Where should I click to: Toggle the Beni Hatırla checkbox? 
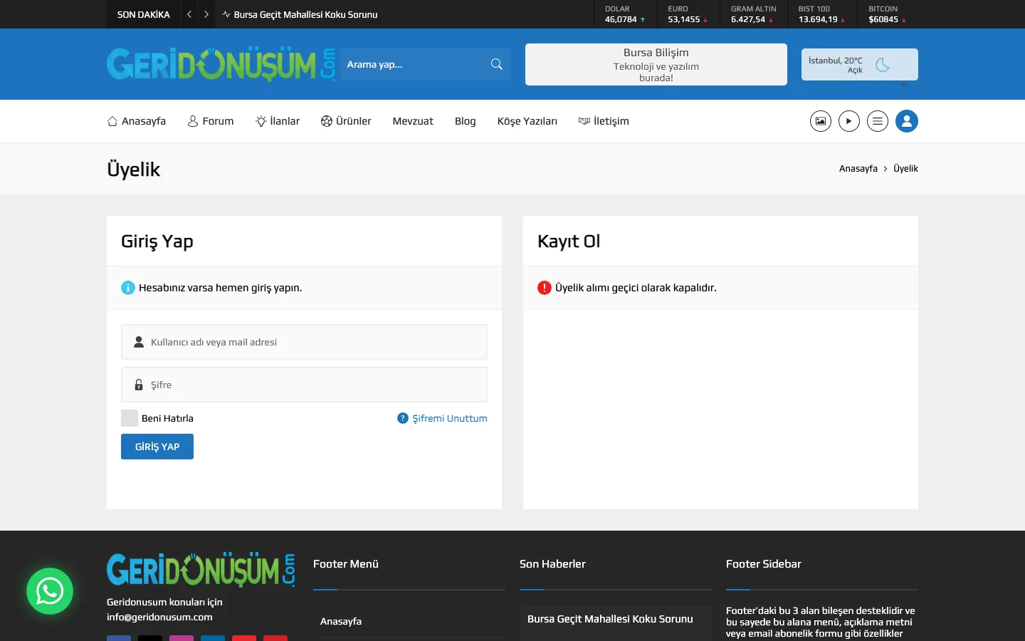(x=130, y=418)
